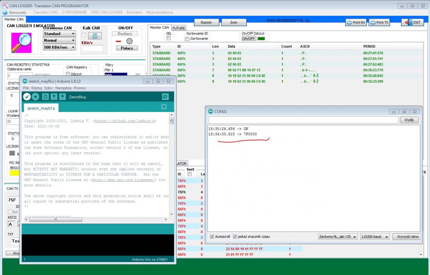The image size is (430, 275).
Task: Maximize the COM21 serial monitor window
Action: [x=404, y=111]
